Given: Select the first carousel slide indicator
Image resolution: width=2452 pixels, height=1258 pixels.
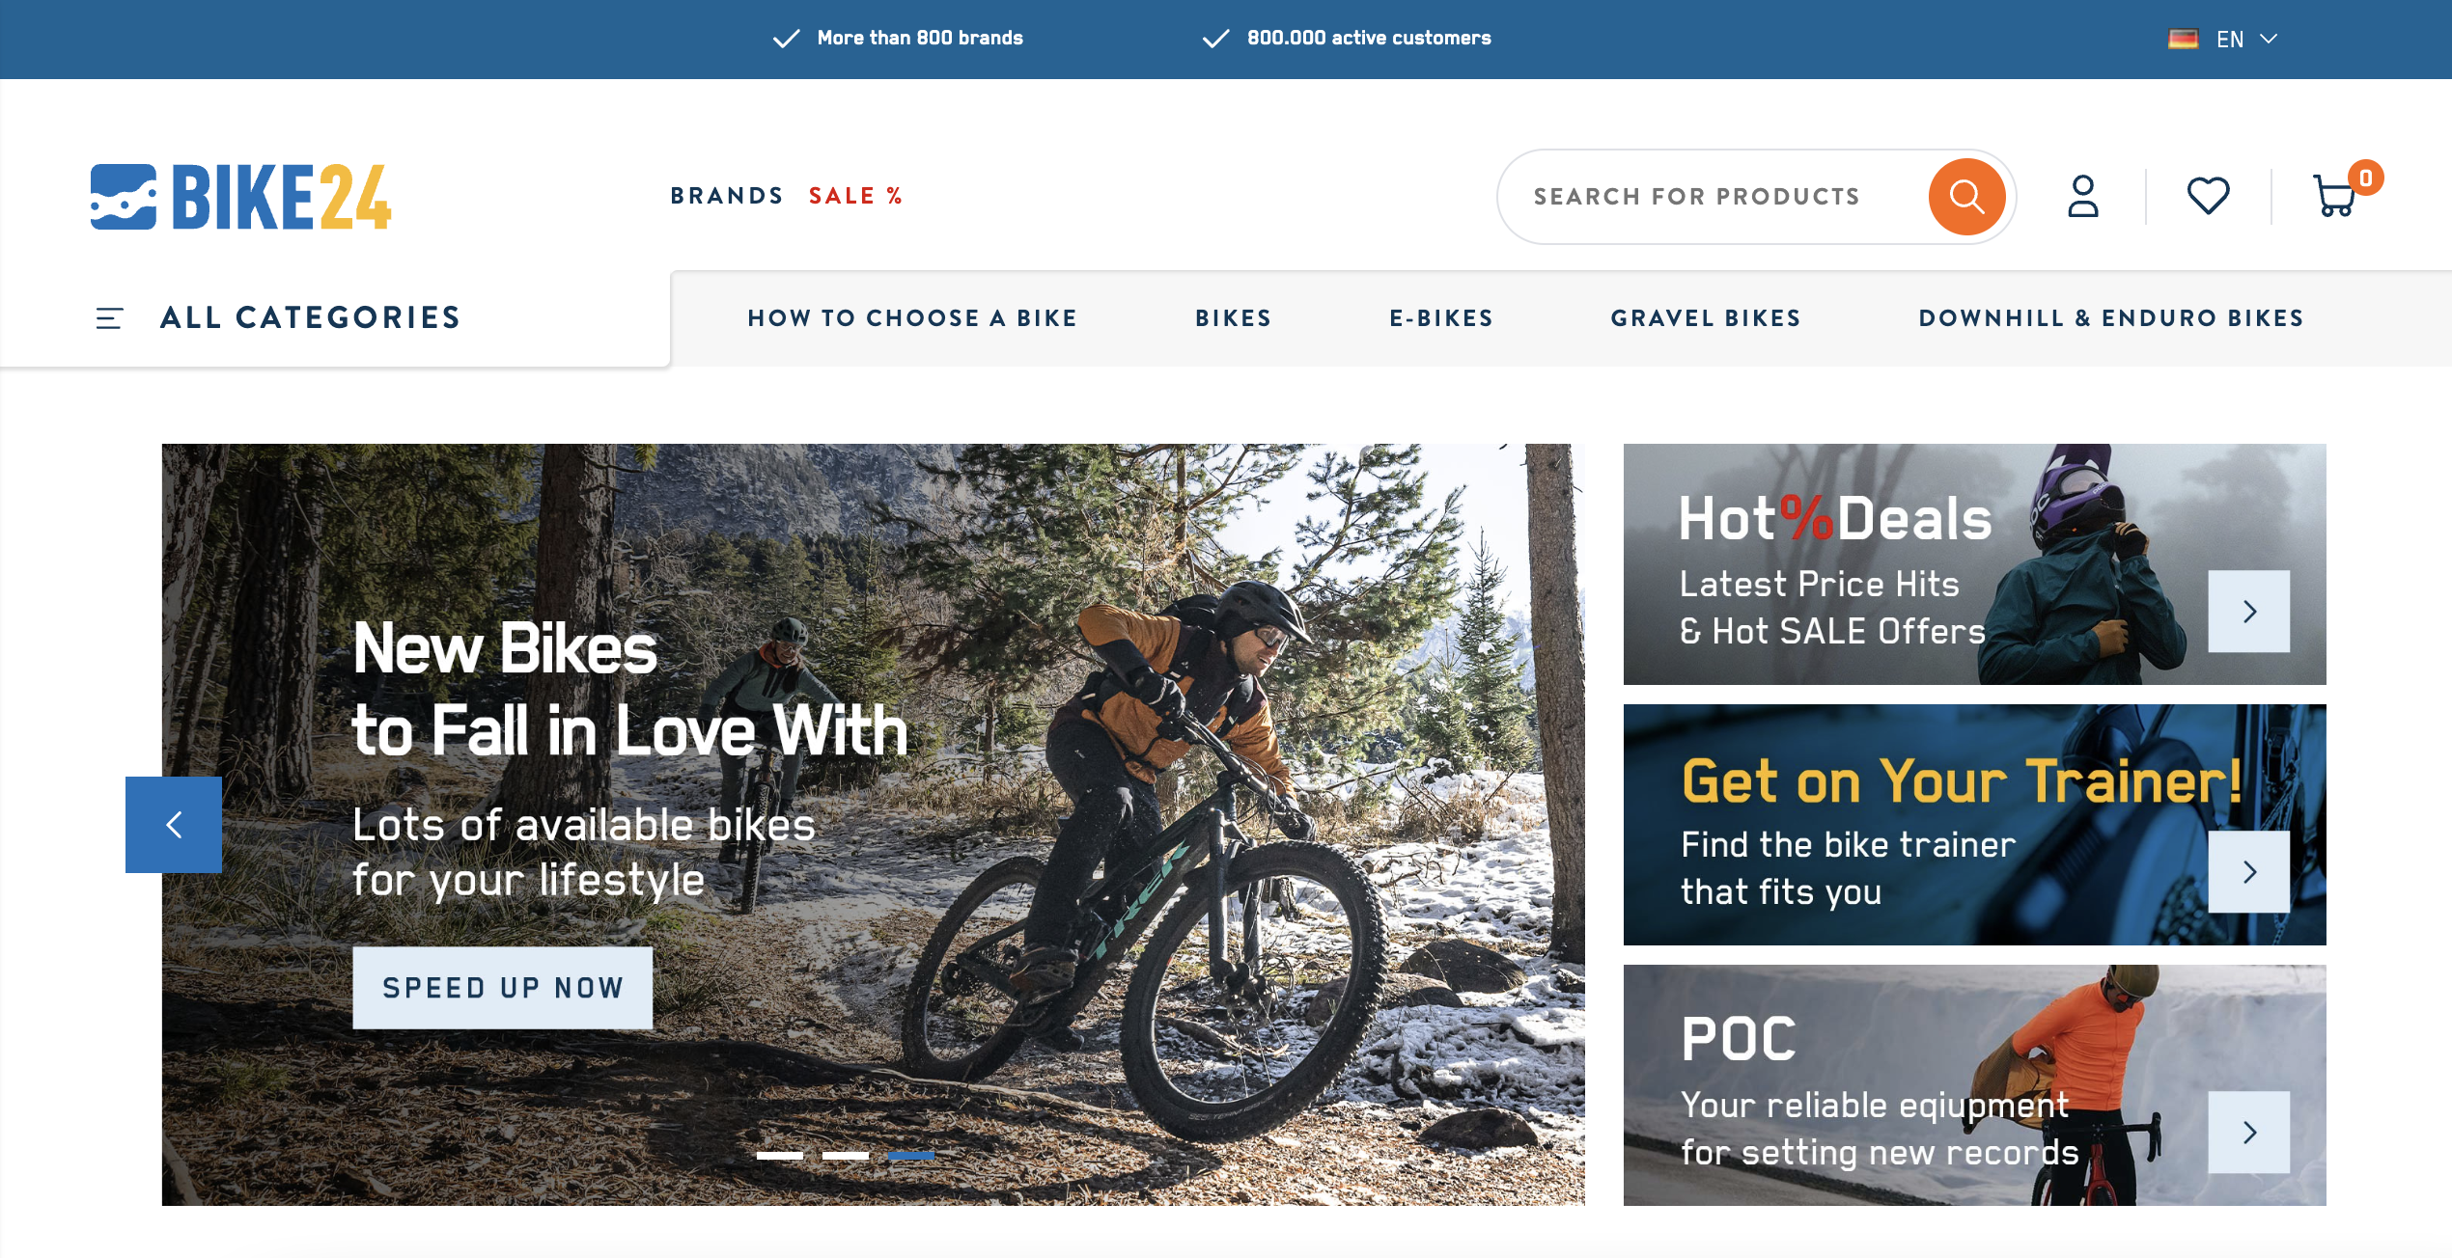Looking at the screenshot, I should point(780,1155).
